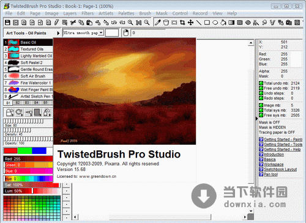Switch to brush bank B3
The width and height of the screenshot is (306, 223).
point(27,103)
